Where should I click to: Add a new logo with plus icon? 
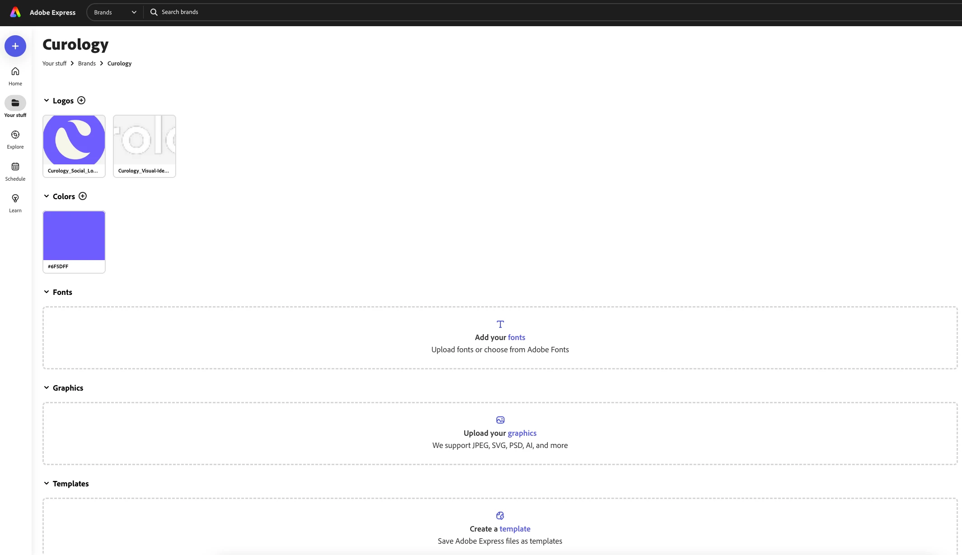click(x=81, y=100)
